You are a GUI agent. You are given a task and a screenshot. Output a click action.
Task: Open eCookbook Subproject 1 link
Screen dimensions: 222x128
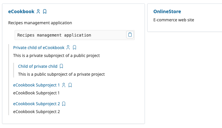pos(36,85)
